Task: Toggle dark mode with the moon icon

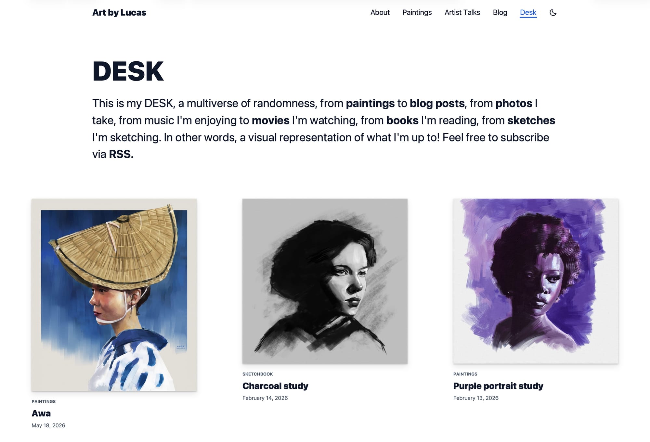Action: point(553,13)
